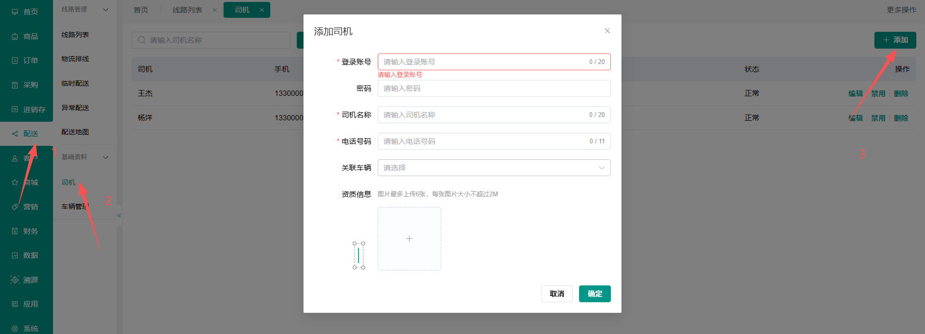Click the plus to upload qualification image

[x=410, y=239]
